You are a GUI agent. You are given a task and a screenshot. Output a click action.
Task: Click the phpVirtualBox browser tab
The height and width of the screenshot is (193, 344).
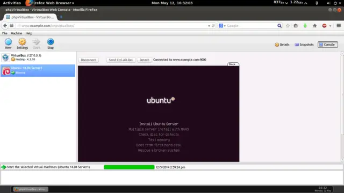click(30, 17)
